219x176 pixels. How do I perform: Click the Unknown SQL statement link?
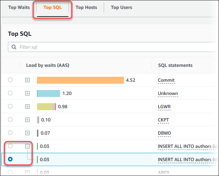click(x=168, y=93)
